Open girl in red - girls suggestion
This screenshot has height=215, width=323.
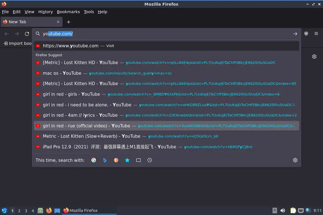point(167,94)
